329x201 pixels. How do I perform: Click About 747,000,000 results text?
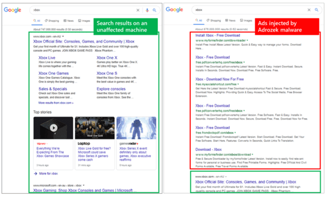57,30
